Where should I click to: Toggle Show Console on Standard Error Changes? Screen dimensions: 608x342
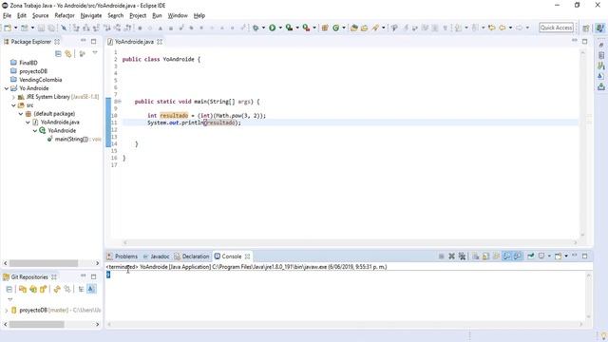518,256
